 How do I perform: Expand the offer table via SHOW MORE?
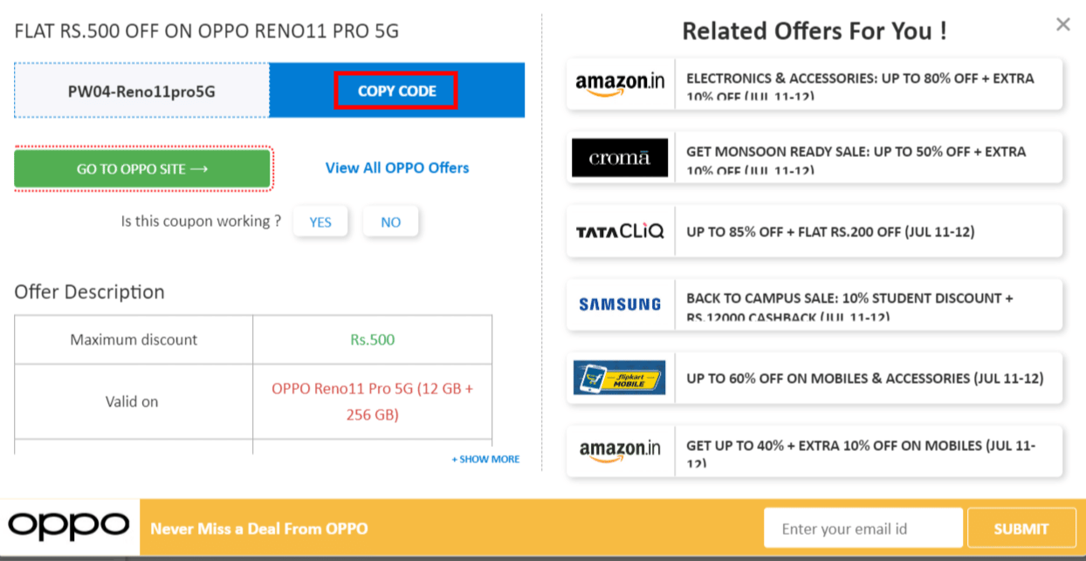[x=485, y=459]
